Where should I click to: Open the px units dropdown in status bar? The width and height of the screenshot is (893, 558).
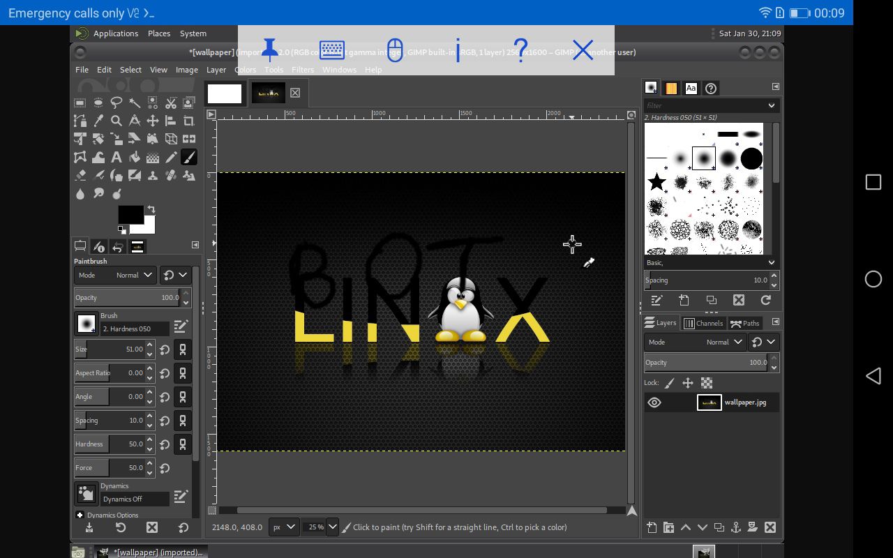tap(284, 527)
